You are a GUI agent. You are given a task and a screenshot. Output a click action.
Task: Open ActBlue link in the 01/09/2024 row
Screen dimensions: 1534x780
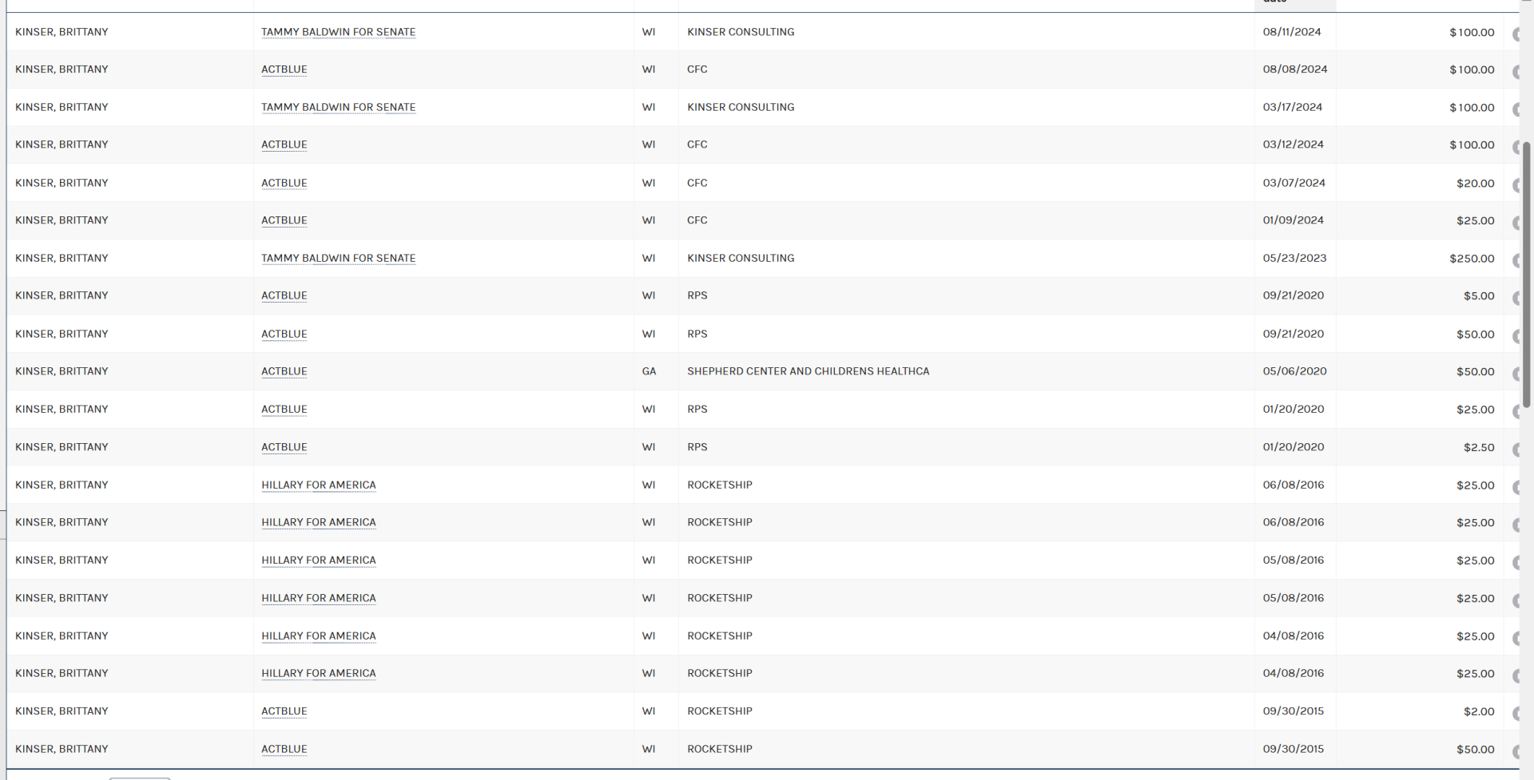pos(284,220)
